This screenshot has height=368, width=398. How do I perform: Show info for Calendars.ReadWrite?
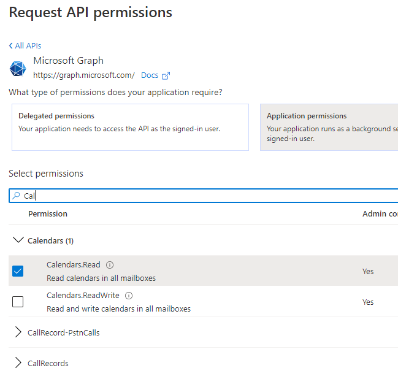(129, 296)
